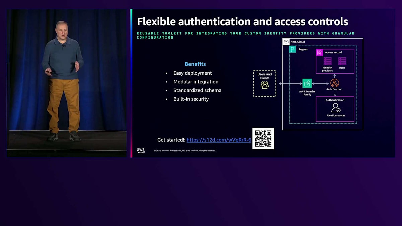Screen dimensions: 402x226
Task: Select the 'Identity providers' label
Action: 327,69
